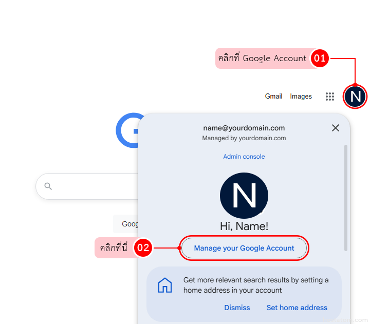Click the search magnifier icon
The height and width of the screenshot is (324, 370).
pyautogui.click(x=48, y=186)
